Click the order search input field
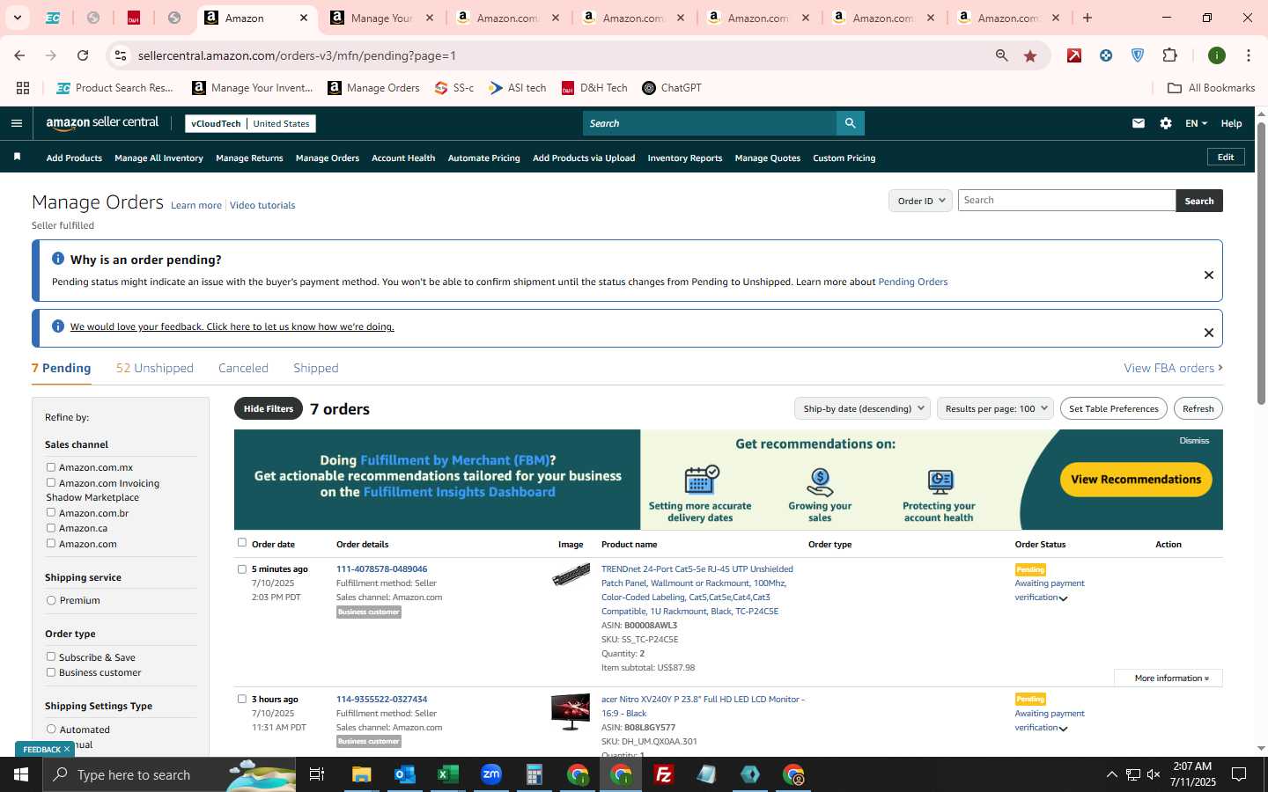The height and width of the screenshot is (792, 1268). click(x=1066, y=201)
